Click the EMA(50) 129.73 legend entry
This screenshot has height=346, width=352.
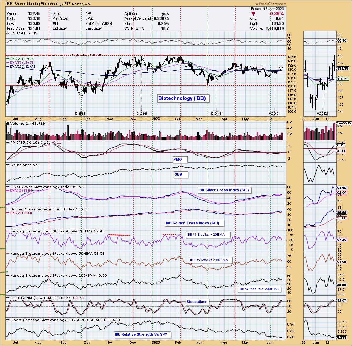21,63
